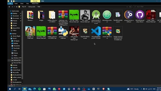Open Brave browser from the taskbar
The height and width of the screenshot is (91, 161).
pos(103,89)
